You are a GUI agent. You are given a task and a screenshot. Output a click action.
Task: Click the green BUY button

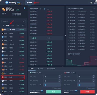click(53, 92)
